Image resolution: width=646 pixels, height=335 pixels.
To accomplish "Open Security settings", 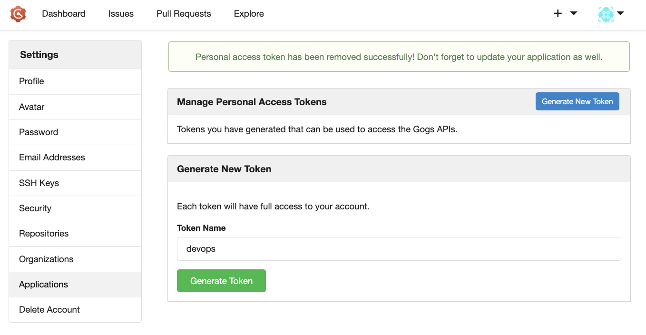I will pyautogui.click(x=35, y=208).
